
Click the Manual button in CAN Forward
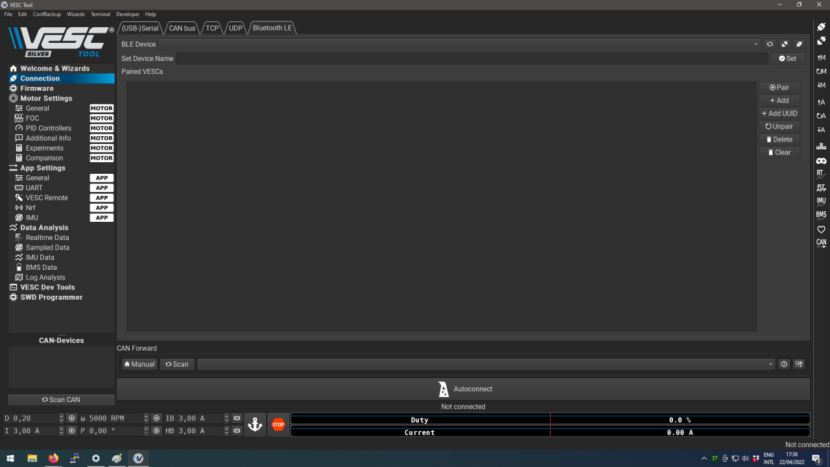[139, 365]
